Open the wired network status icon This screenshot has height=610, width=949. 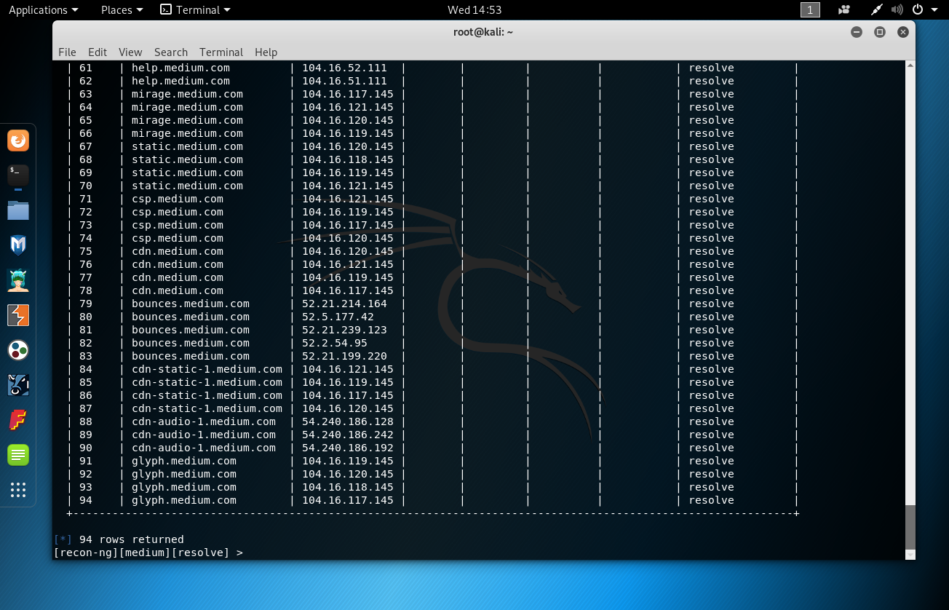tap(878, 10)
